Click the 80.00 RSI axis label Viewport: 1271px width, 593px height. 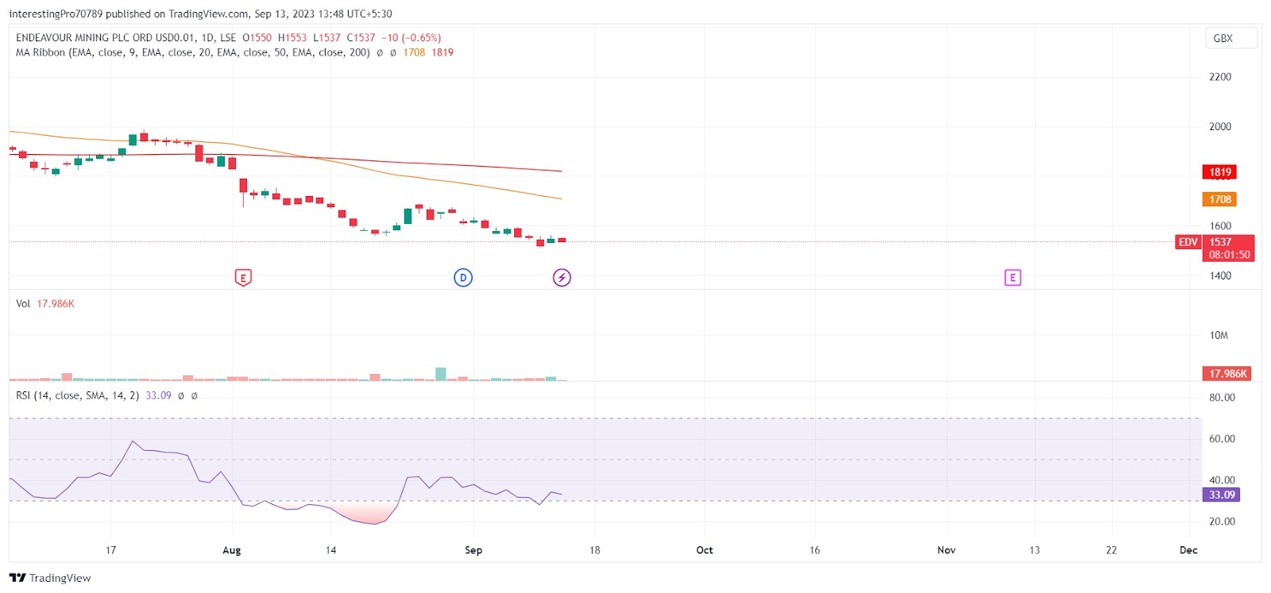coord(1222,398)
